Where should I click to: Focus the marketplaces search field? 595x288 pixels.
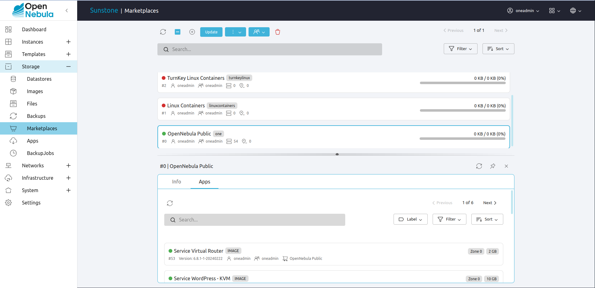270,49
